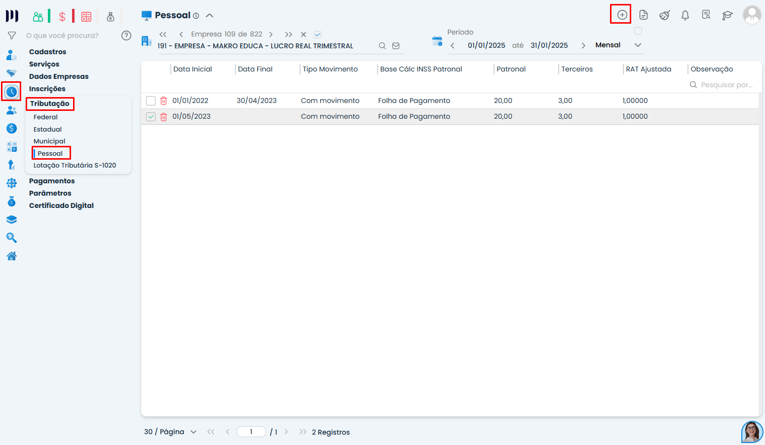
Task: Open the magnifier search icon in left sidebar
Action: click(11, 238)
